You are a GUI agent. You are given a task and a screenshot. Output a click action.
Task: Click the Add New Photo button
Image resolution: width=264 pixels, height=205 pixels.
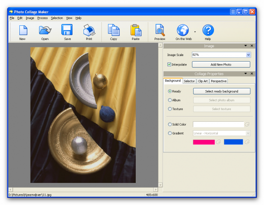point(221,64)
